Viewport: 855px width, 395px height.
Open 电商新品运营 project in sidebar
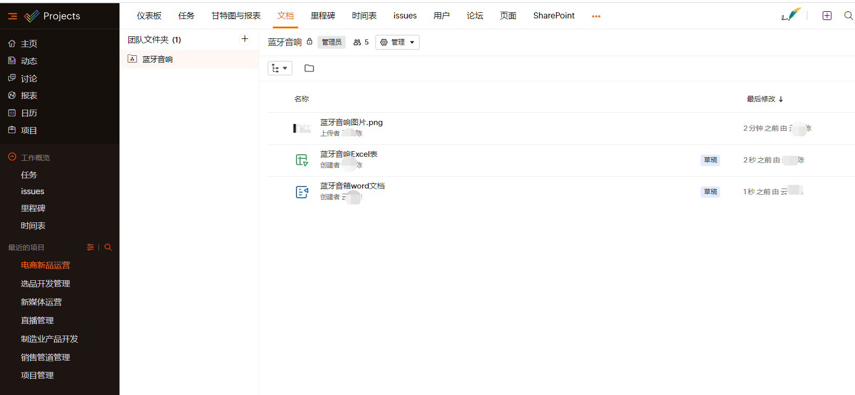point(45,265)
